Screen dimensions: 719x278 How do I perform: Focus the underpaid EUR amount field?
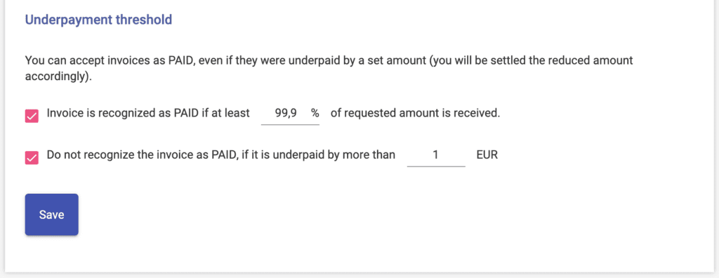click(436, 156)
